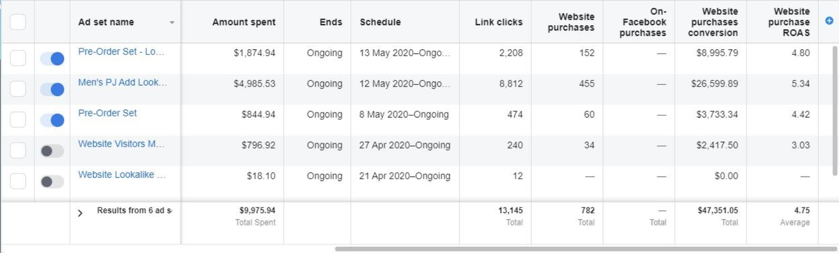Turn off the Pre-Order Set - Lo… toggle
The height and width of the screenshot is (253, 839).
[52, 58]
